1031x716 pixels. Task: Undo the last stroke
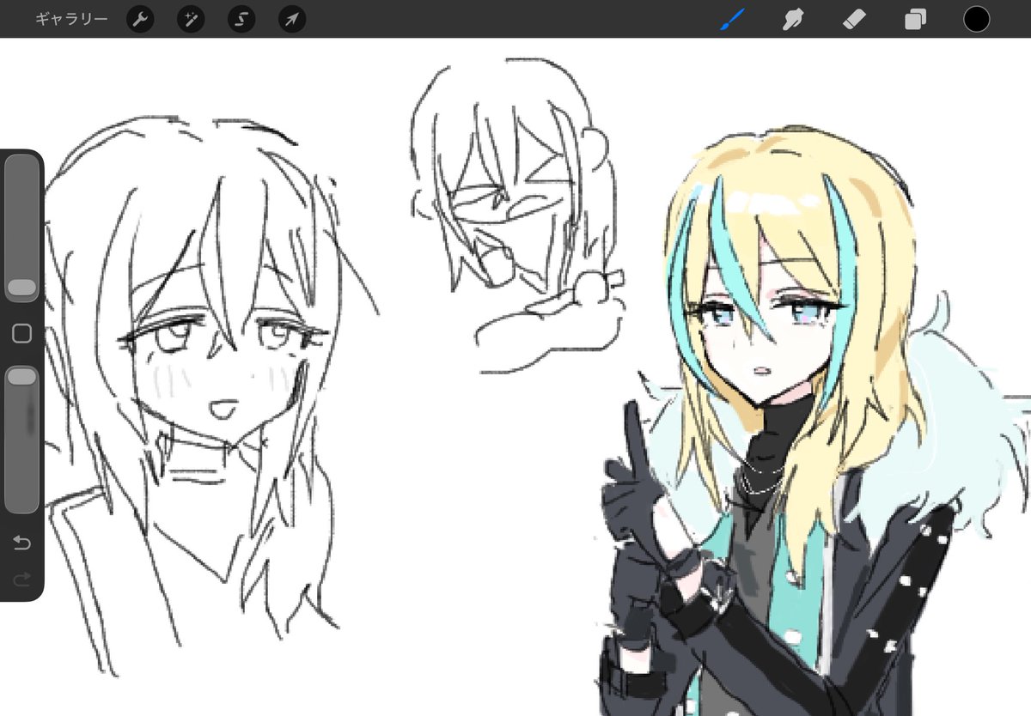pos(21,543)
